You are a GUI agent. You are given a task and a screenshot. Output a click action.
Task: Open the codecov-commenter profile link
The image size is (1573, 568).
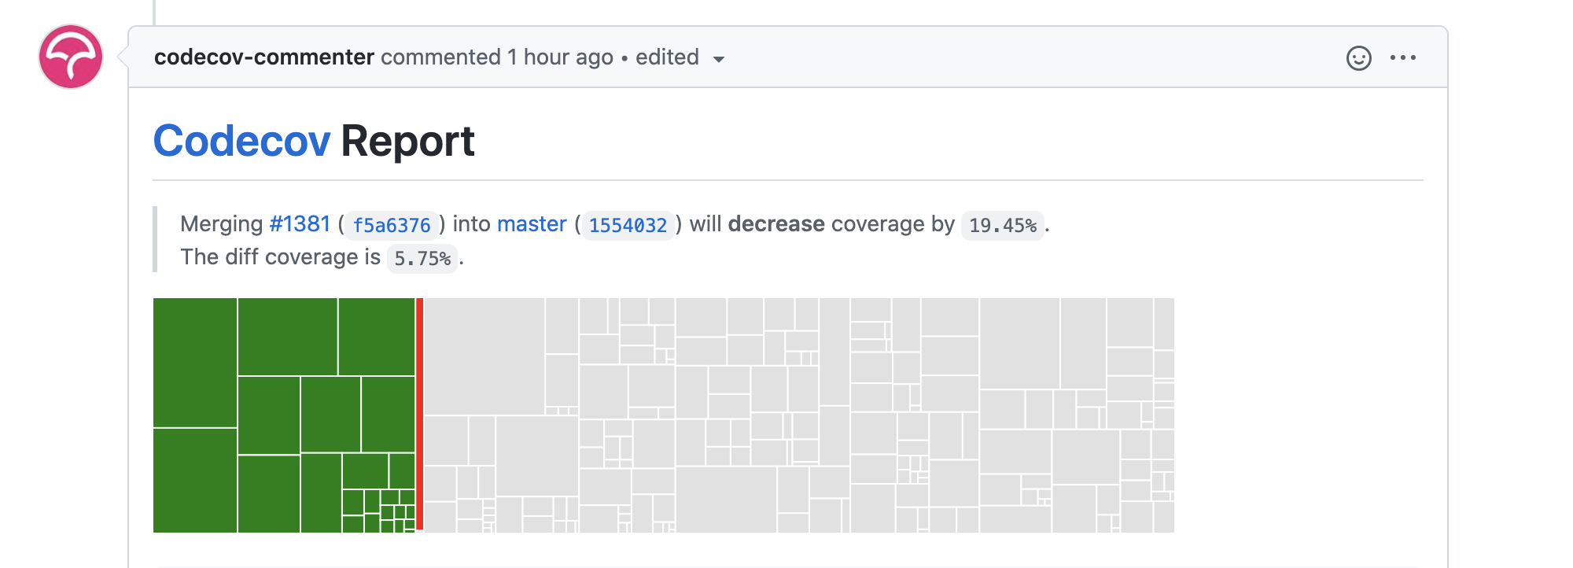coord(263,57)
